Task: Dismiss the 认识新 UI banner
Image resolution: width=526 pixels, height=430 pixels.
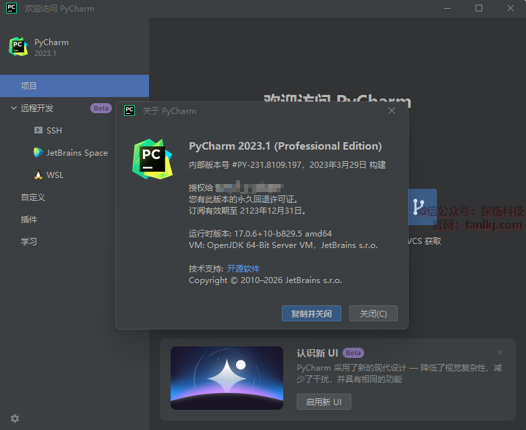Action: point(500,352)
